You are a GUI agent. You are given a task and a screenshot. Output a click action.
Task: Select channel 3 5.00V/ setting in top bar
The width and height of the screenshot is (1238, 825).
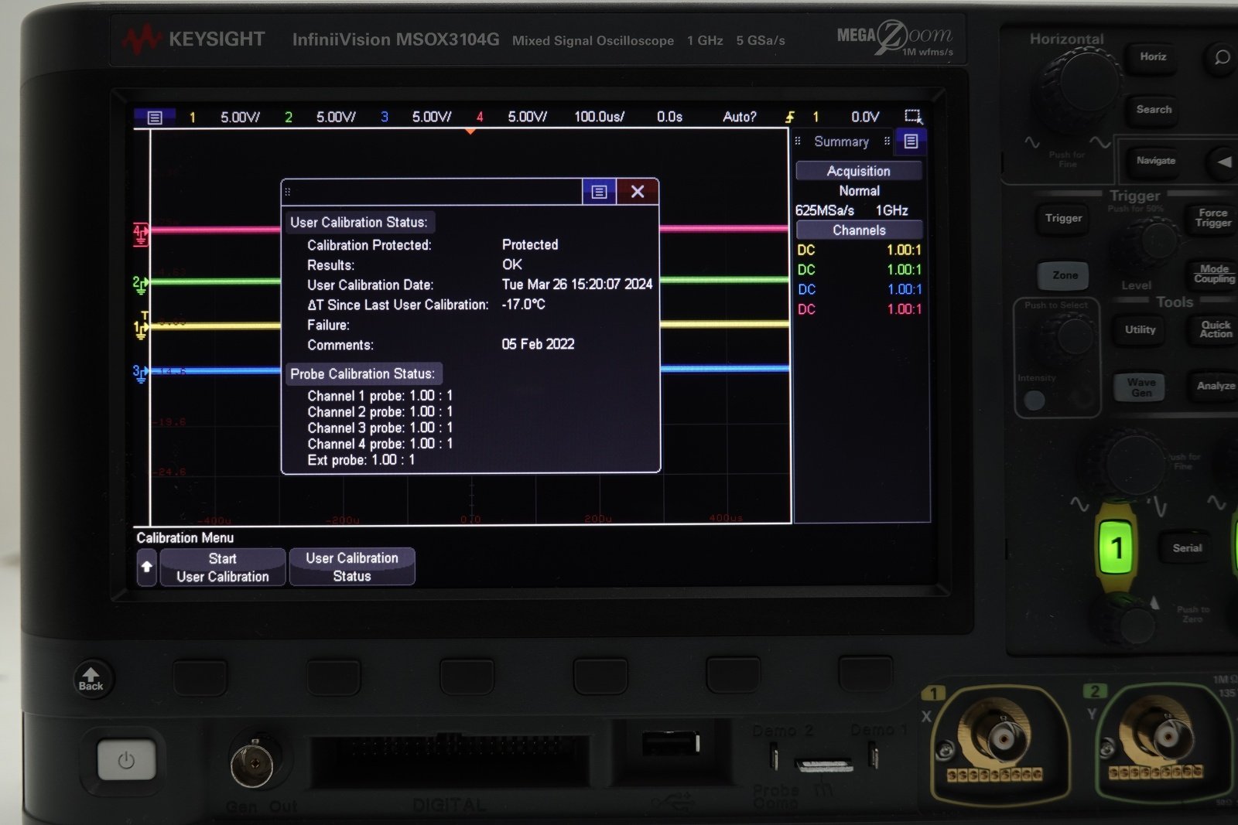431,117
